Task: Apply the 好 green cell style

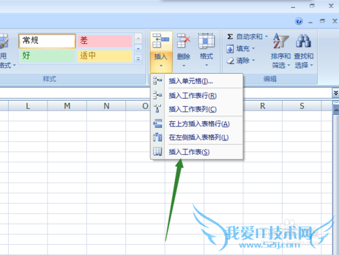Action: click(x=47, y=55)
